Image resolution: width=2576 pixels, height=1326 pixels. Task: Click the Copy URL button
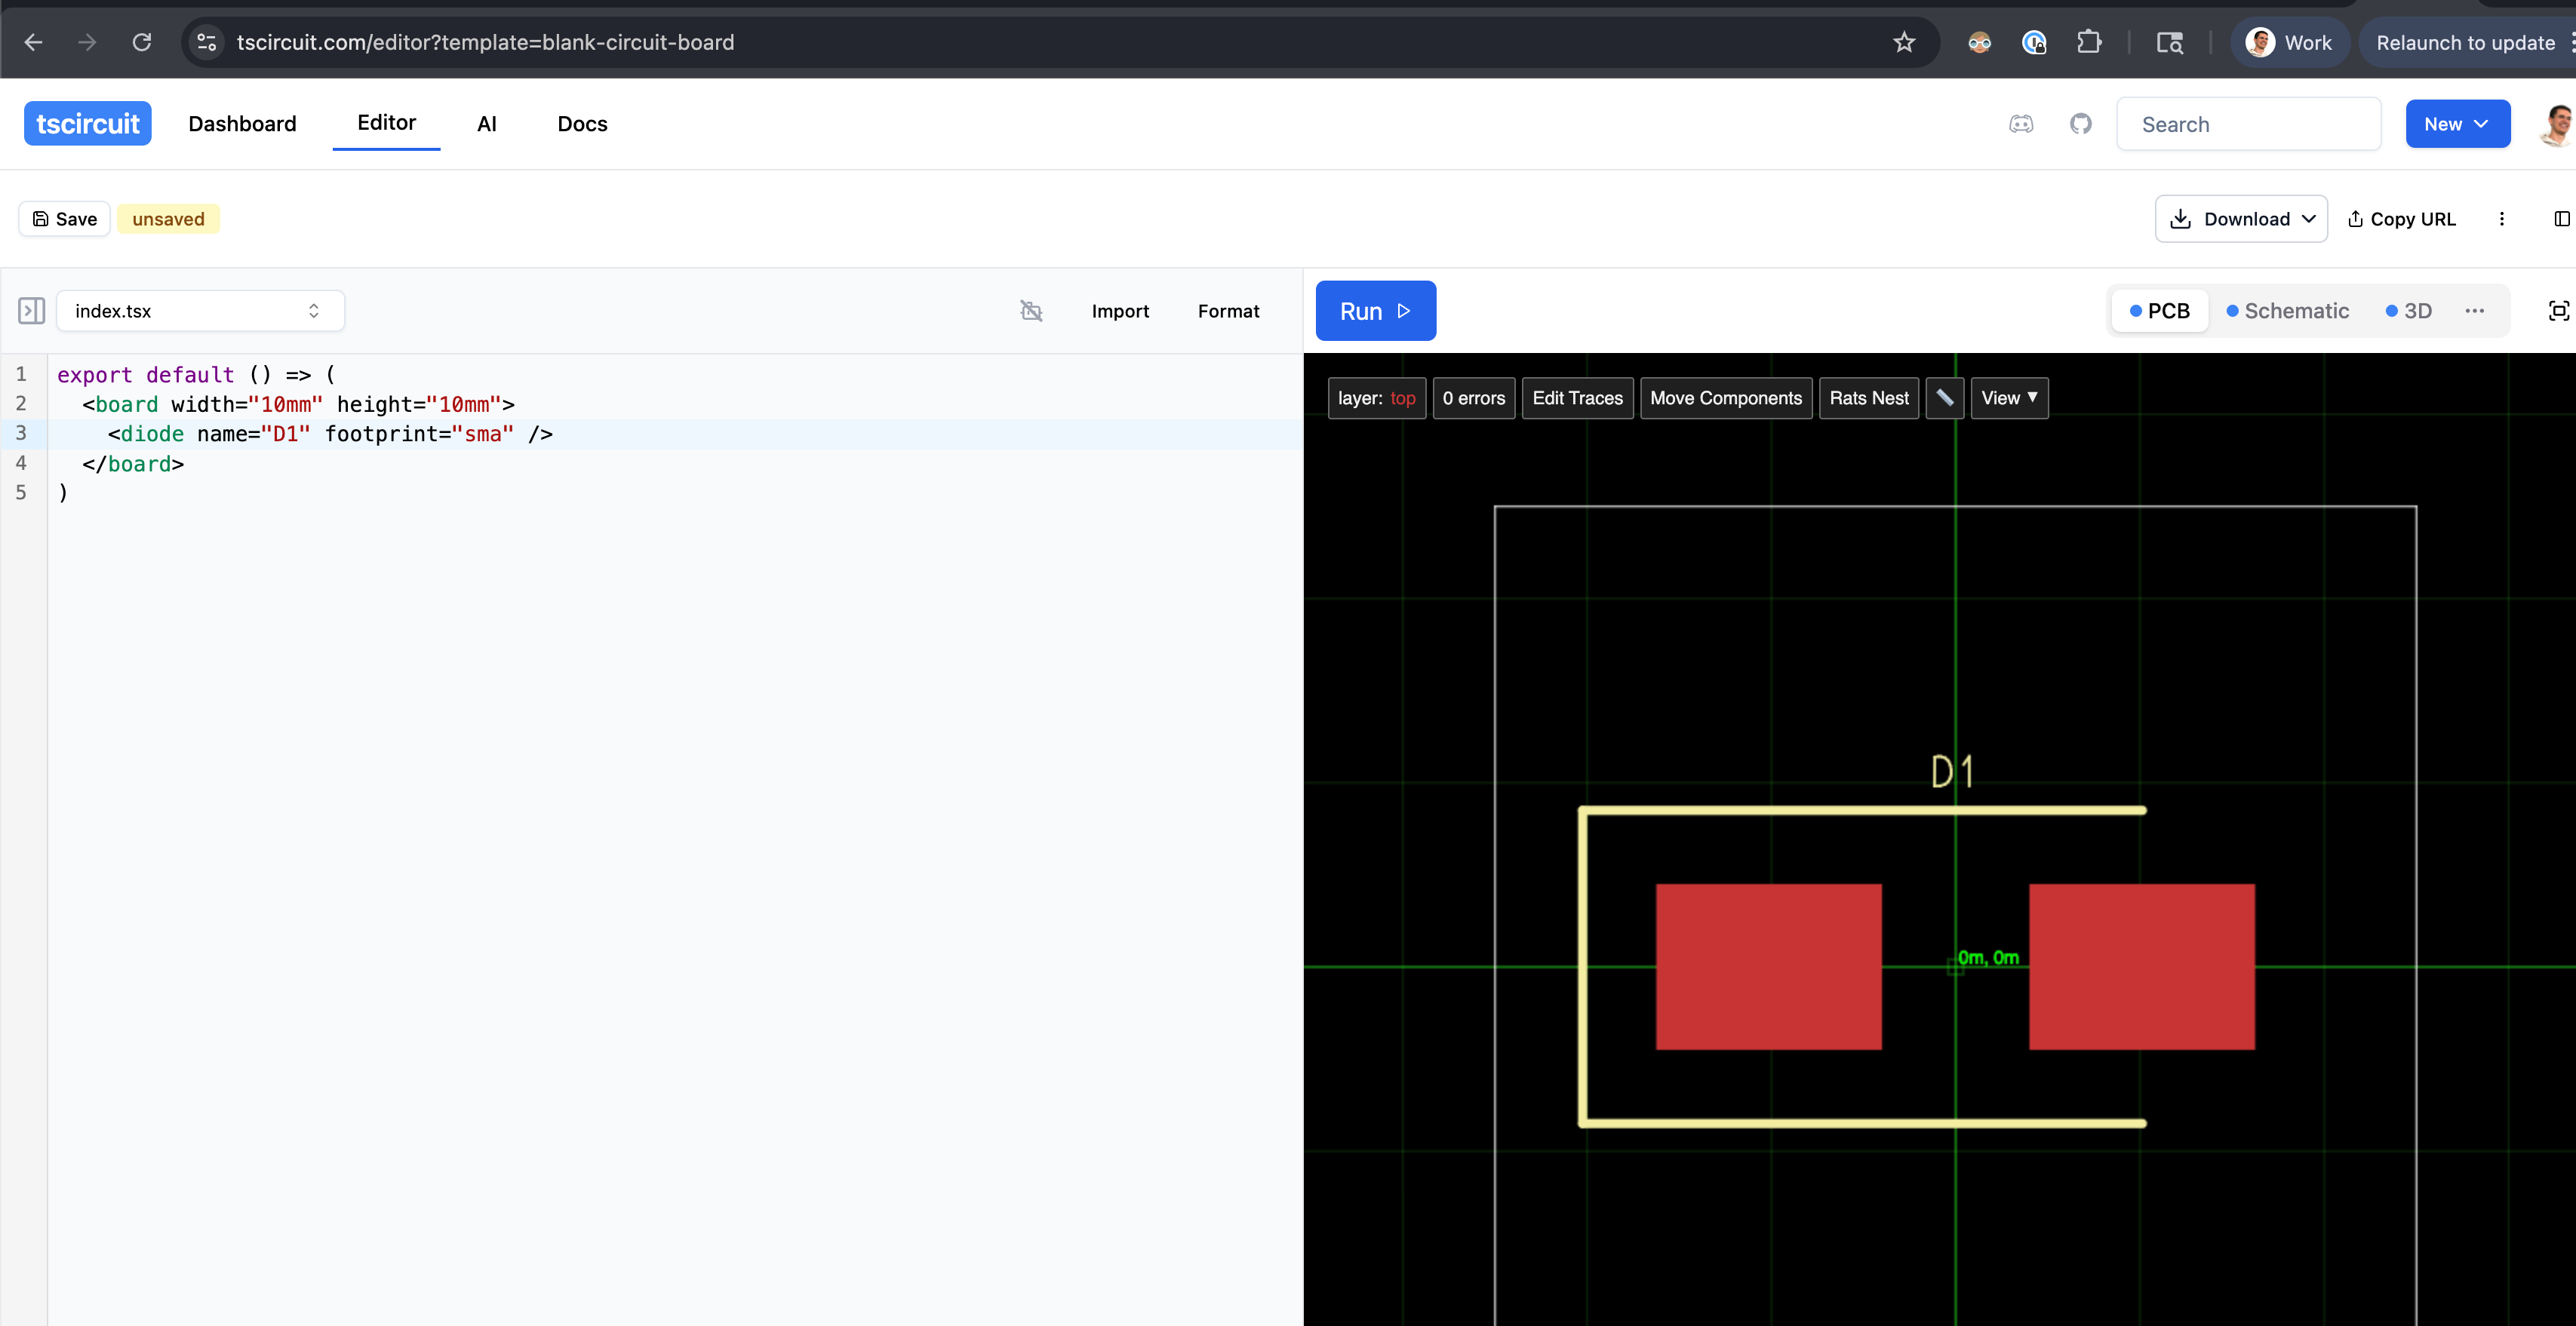point(2401,219)
